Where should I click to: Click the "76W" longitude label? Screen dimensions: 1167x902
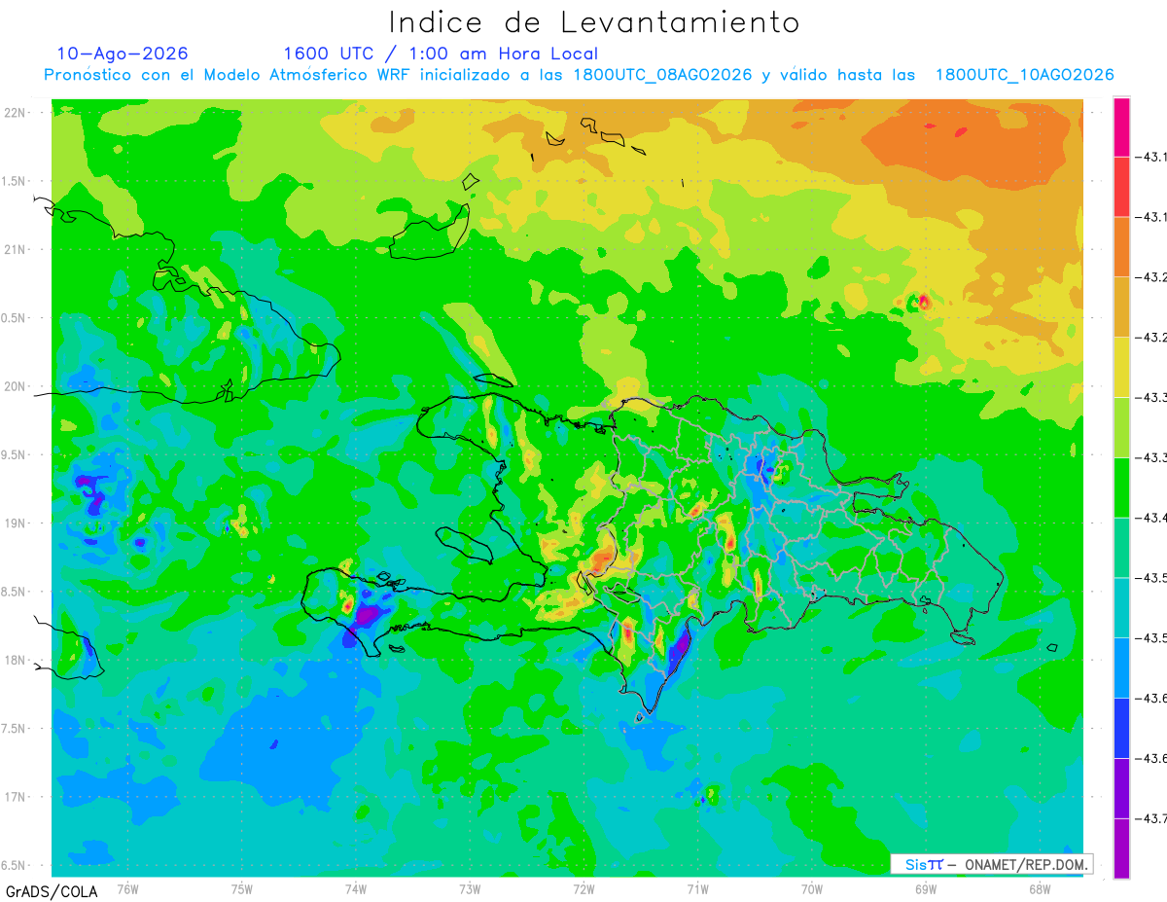127,888
